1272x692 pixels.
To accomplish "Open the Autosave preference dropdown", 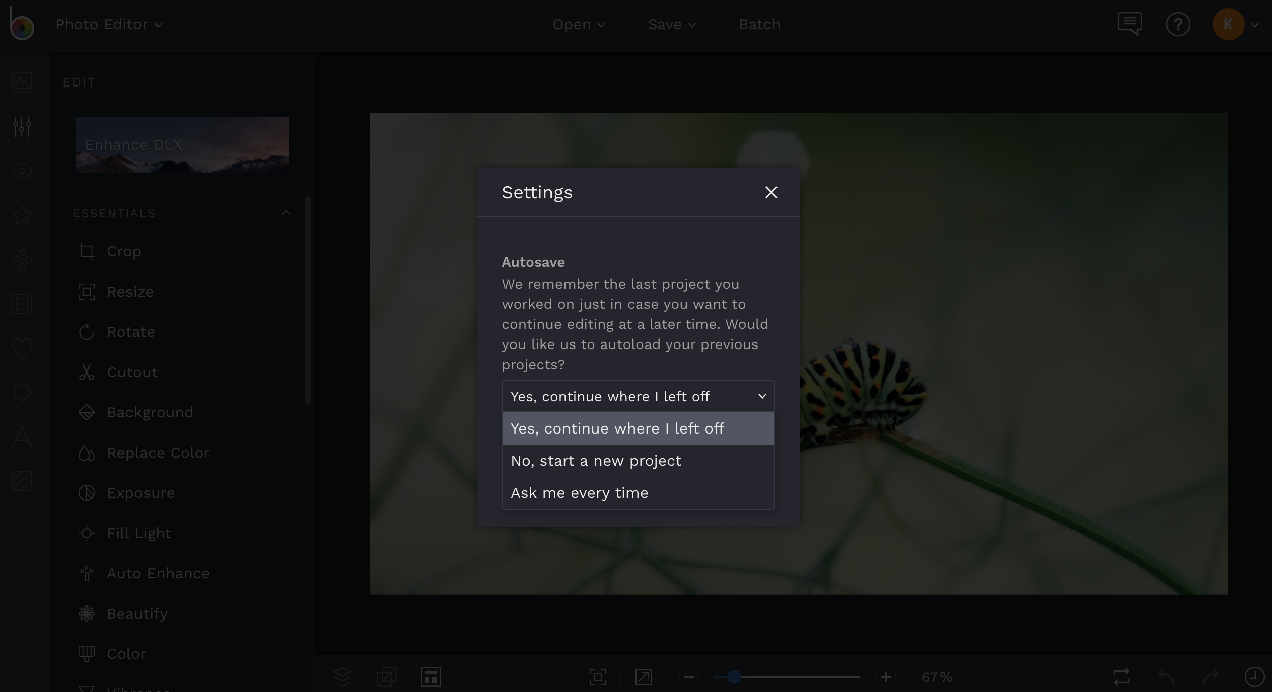I will [638, 396].
